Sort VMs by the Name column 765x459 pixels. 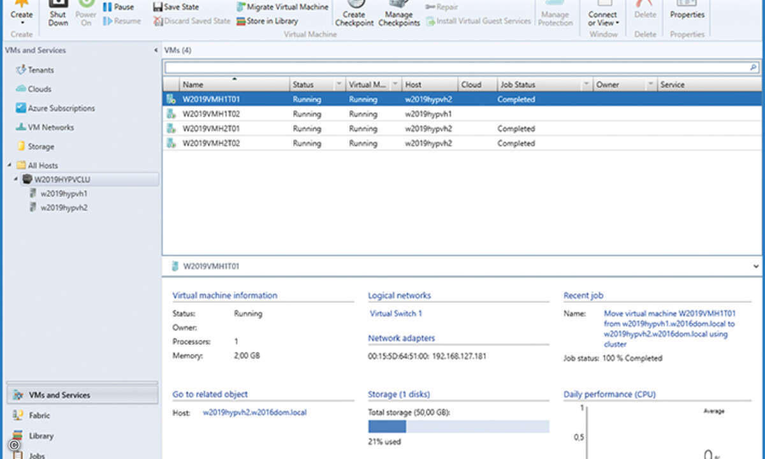click(x=234, y=85)
